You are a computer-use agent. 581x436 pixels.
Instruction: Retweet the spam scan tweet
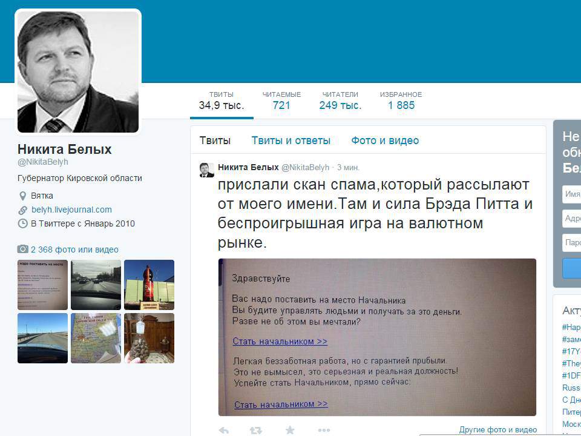tap(255, 431)
